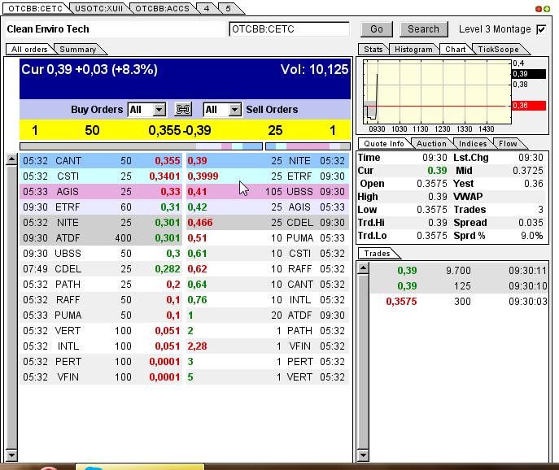Click the link icon between order filters

(x=183, y=110)
